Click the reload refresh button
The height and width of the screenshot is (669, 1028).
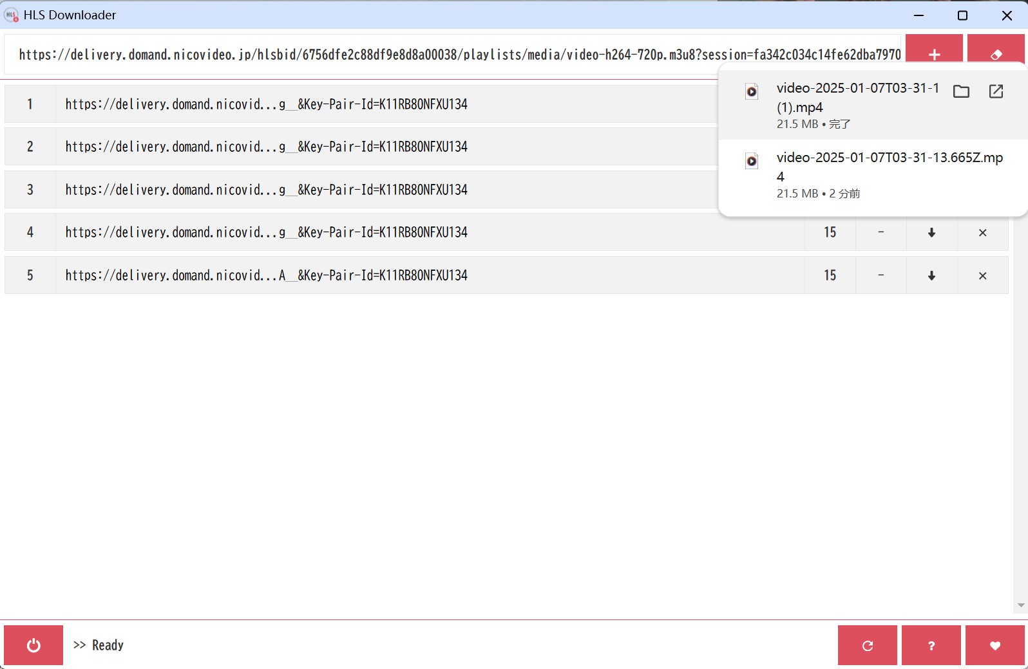point(868,645)
